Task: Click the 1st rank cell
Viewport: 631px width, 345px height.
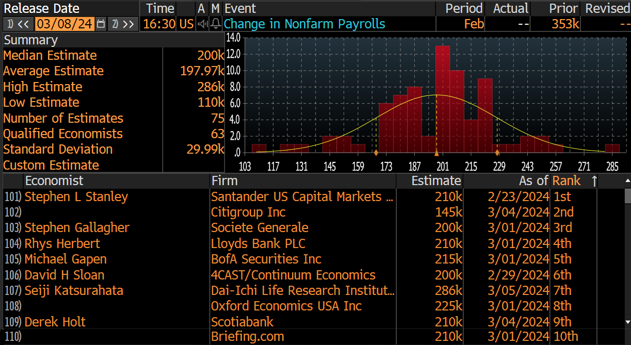Action: [x=562, y=196]
